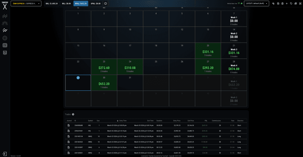The image size is (303, 157).
Task: Click the UP&L $0.00 button
Action: click(96, 4)
